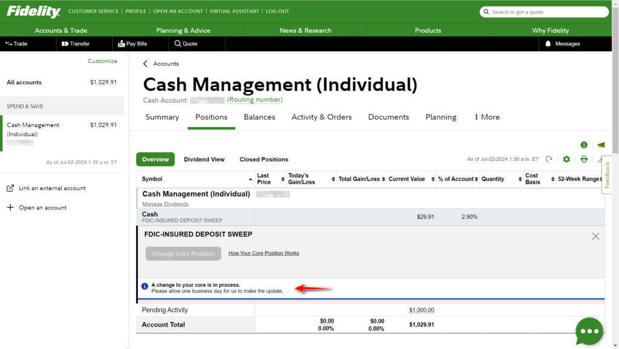Switch to the Summary tab
619x349 pixels.
[162, 117]
